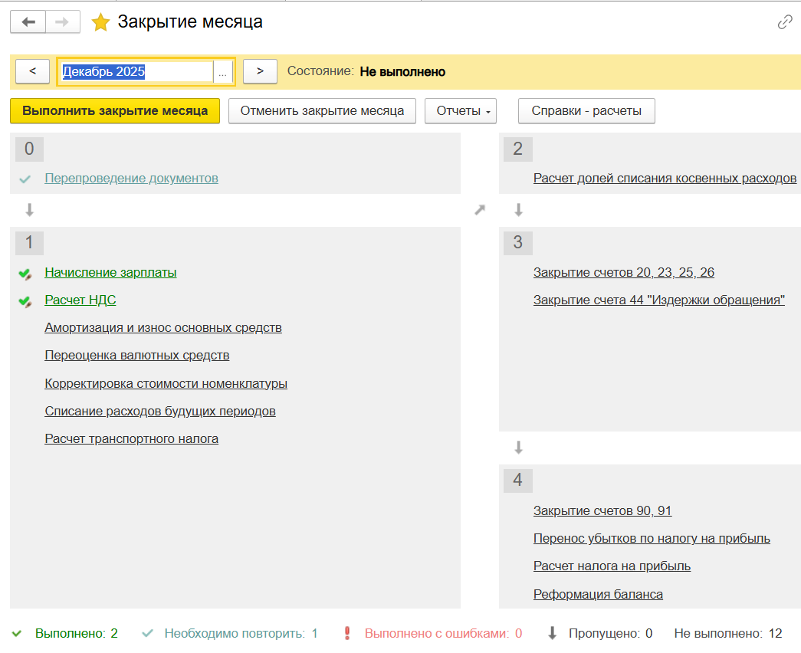Click Выполнено: 2 legend text
This screenshot has width=801, height=653.
coord(76,633)
